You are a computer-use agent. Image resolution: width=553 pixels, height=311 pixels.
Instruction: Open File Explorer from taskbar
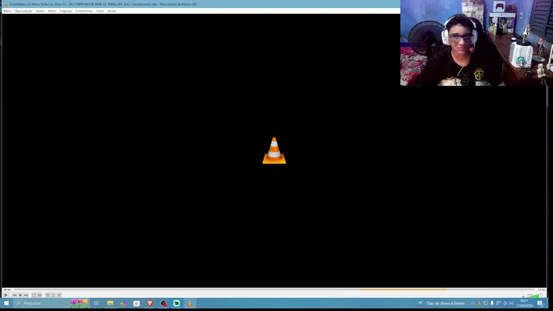coord(110,303)
